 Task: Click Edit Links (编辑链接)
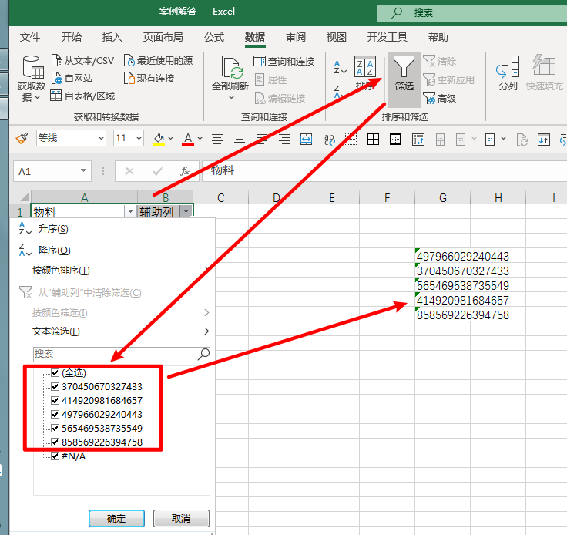(x=280, y=98)
